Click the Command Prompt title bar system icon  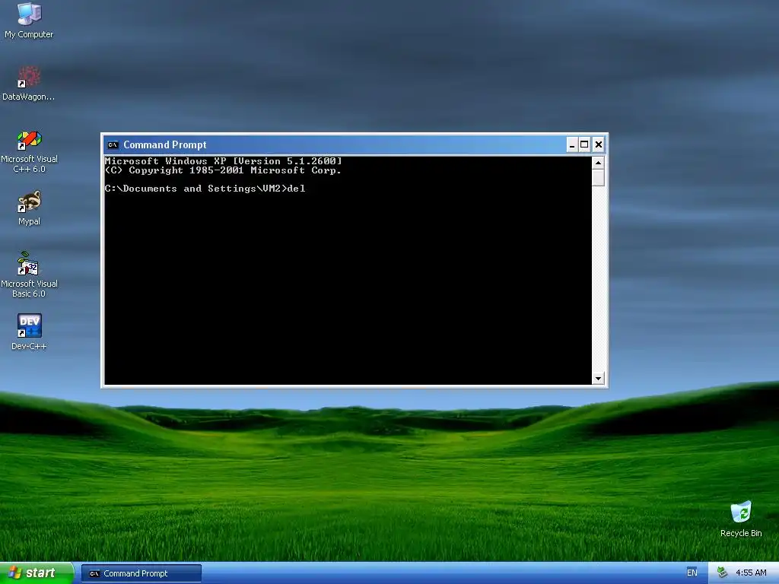[113, 145]
